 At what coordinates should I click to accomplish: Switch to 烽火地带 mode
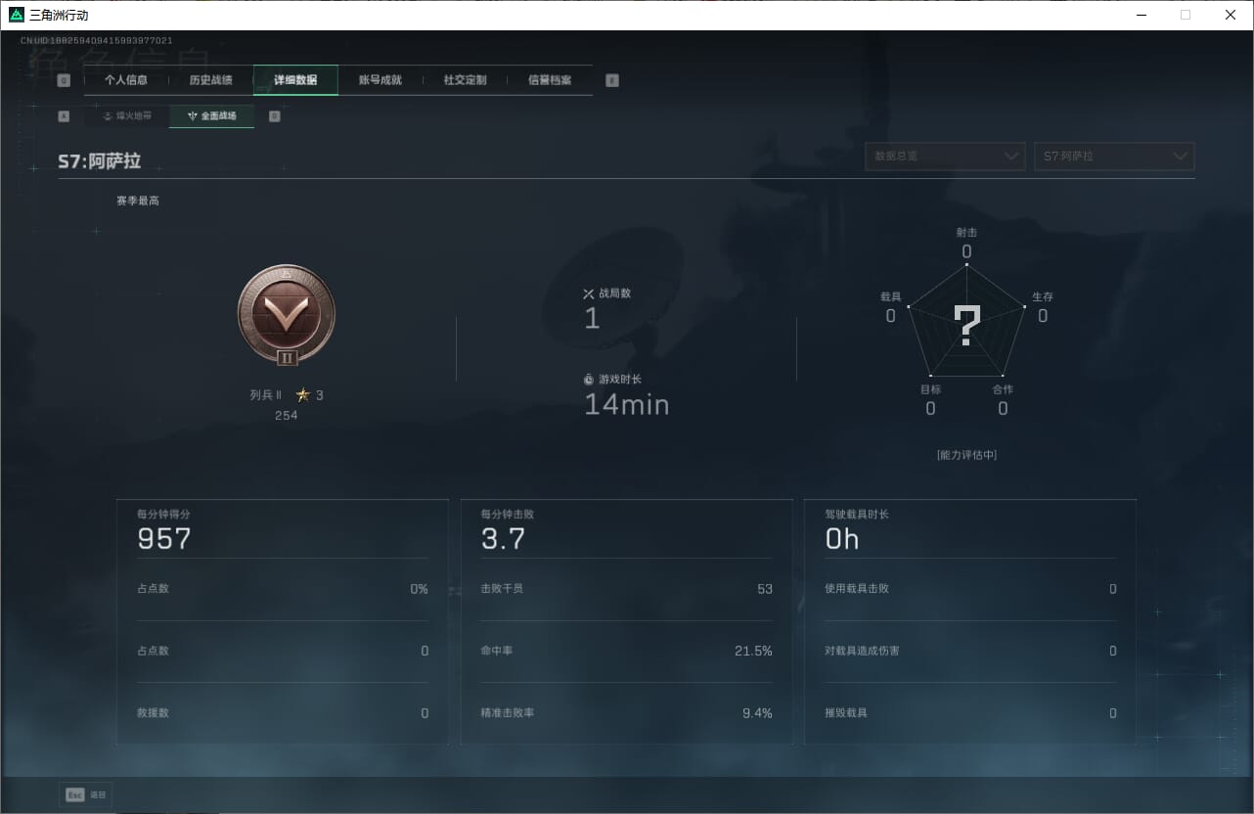point(127,116)
